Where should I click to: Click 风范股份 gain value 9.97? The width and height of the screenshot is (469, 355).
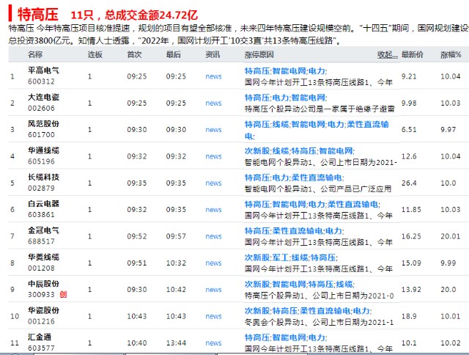coord(448,130)
